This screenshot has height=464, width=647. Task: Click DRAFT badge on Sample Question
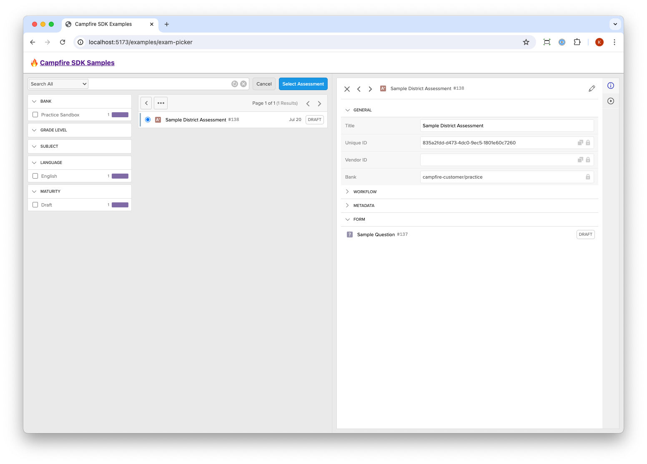coord(586,235)
